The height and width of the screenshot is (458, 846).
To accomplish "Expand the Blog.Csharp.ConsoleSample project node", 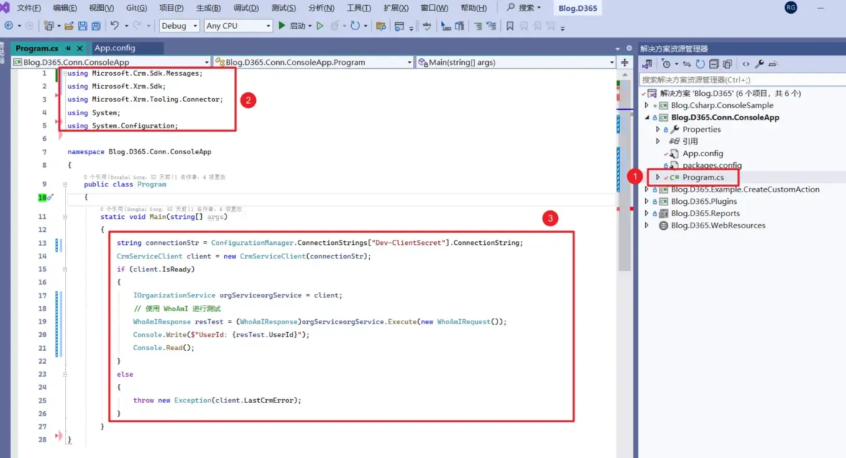I will point(646,106).
